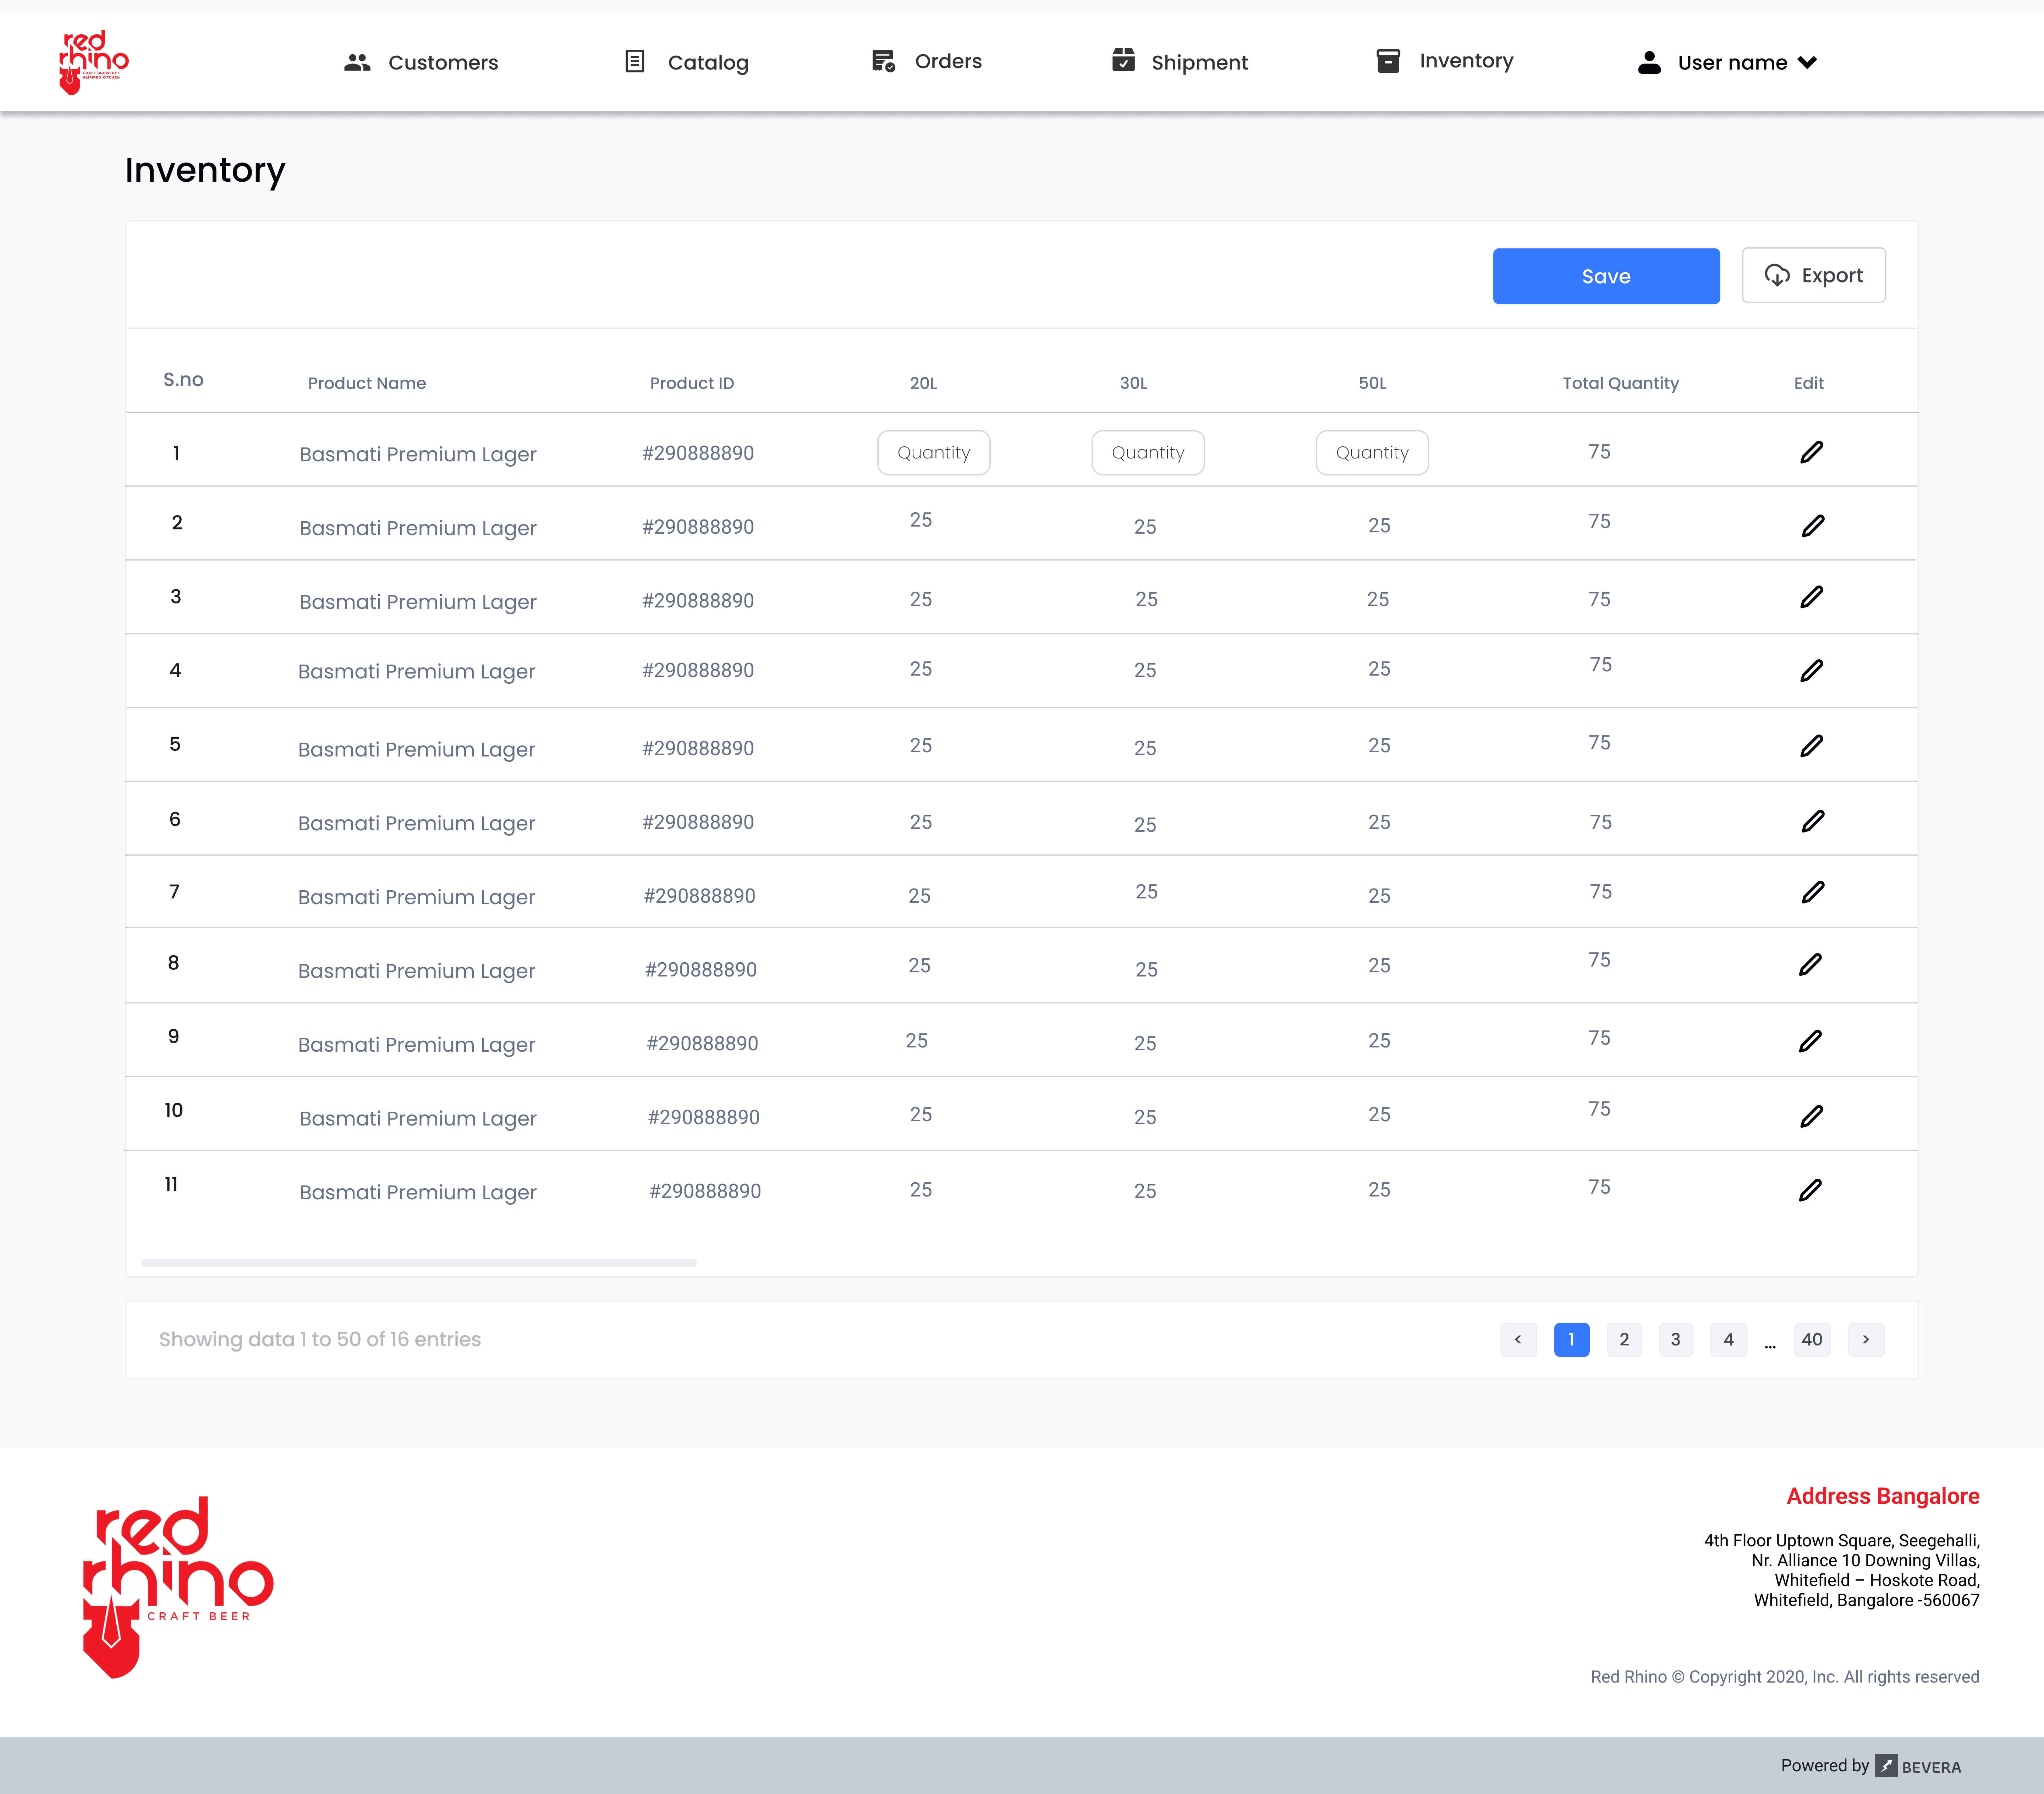
Task: Click the Inventory page heading
Action: [205, 170]
